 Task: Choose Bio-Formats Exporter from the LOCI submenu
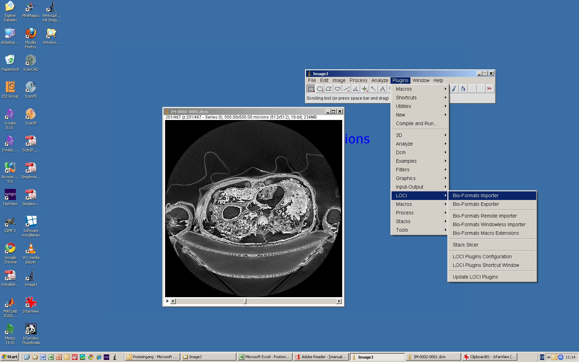pos(476,204)
